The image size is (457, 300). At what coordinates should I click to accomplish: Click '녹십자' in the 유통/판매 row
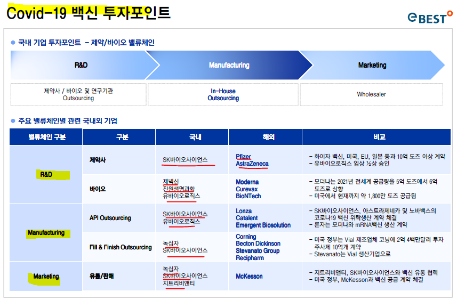[171, 269]
